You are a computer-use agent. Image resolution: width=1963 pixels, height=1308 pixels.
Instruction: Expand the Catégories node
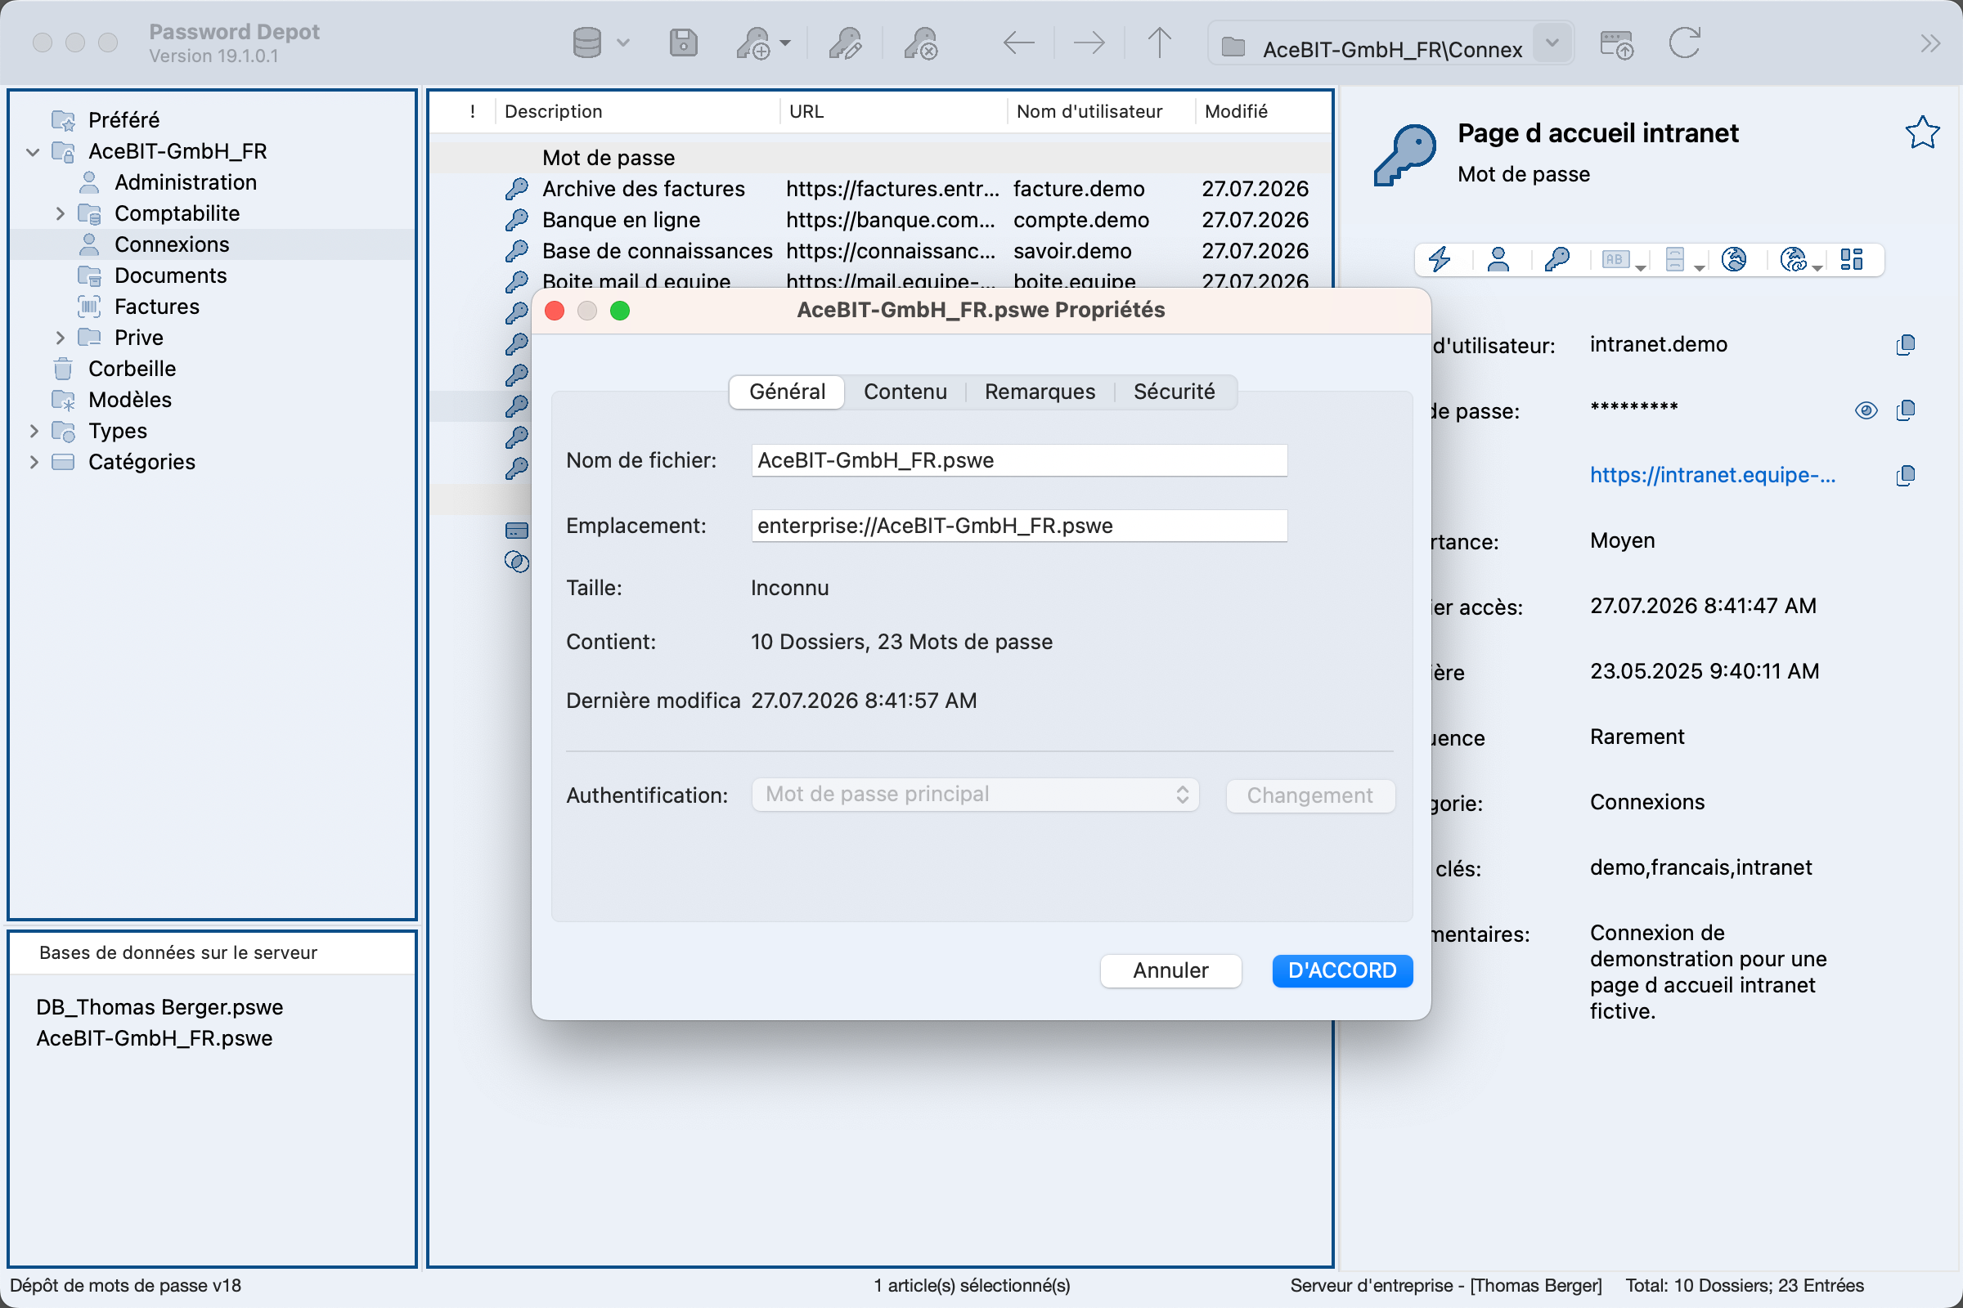point(34,462)
